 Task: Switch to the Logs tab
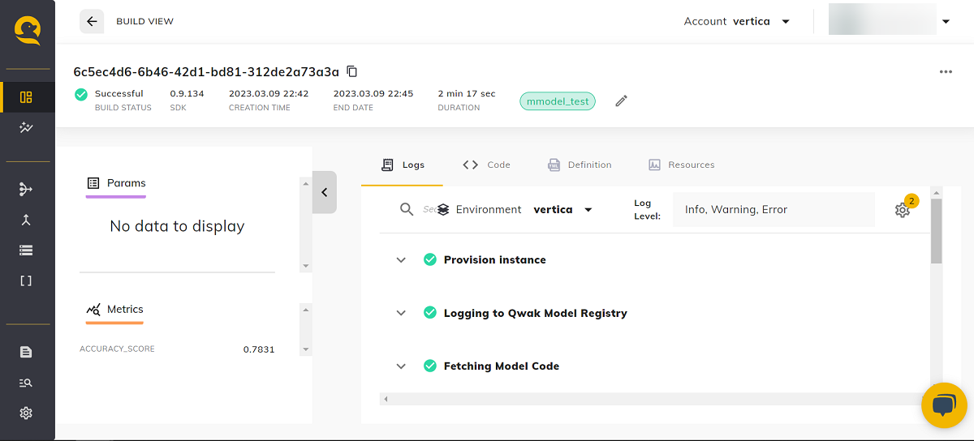coord(403,165)
